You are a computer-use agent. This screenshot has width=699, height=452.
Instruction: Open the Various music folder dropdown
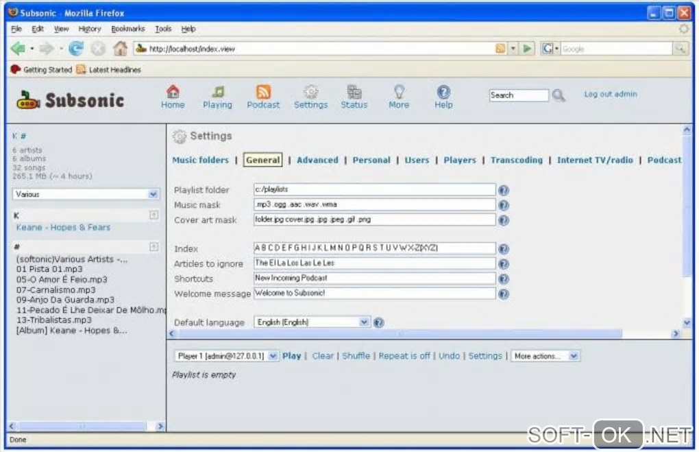pos(86,194)
